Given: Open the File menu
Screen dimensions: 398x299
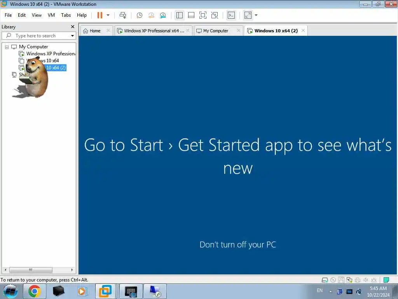Looking at the screenshot, I should (x=8, y=15).
